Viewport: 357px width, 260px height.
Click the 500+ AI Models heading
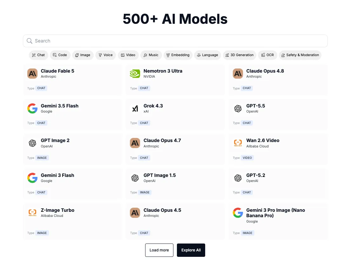pos(175,19)
